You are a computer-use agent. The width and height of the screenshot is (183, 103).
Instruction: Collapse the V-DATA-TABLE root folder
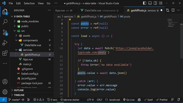(x=12, y=17)
